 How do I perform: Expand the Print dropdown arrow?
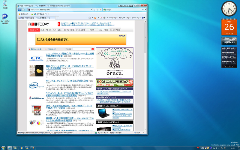[107, 18]
